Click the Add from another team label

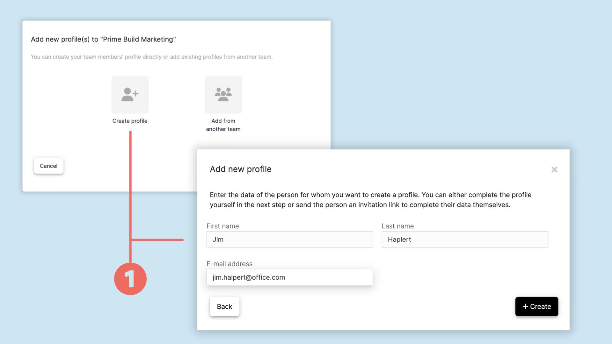(223, 125)
